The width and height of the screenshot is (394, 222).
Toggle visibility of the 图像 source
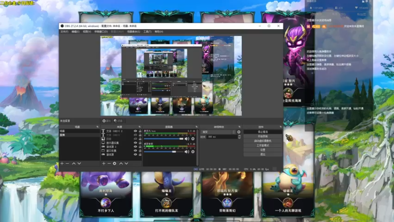point(135,139)
